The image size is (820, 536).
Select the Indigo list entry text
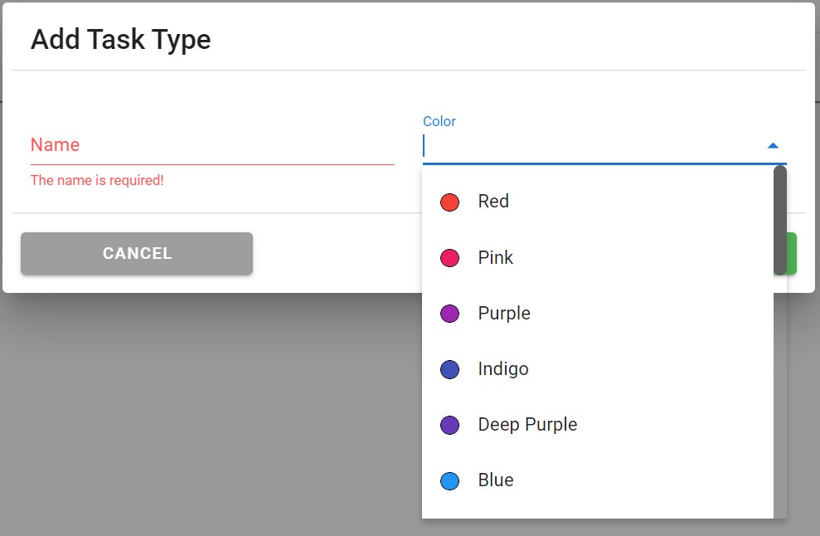[503, 368]
